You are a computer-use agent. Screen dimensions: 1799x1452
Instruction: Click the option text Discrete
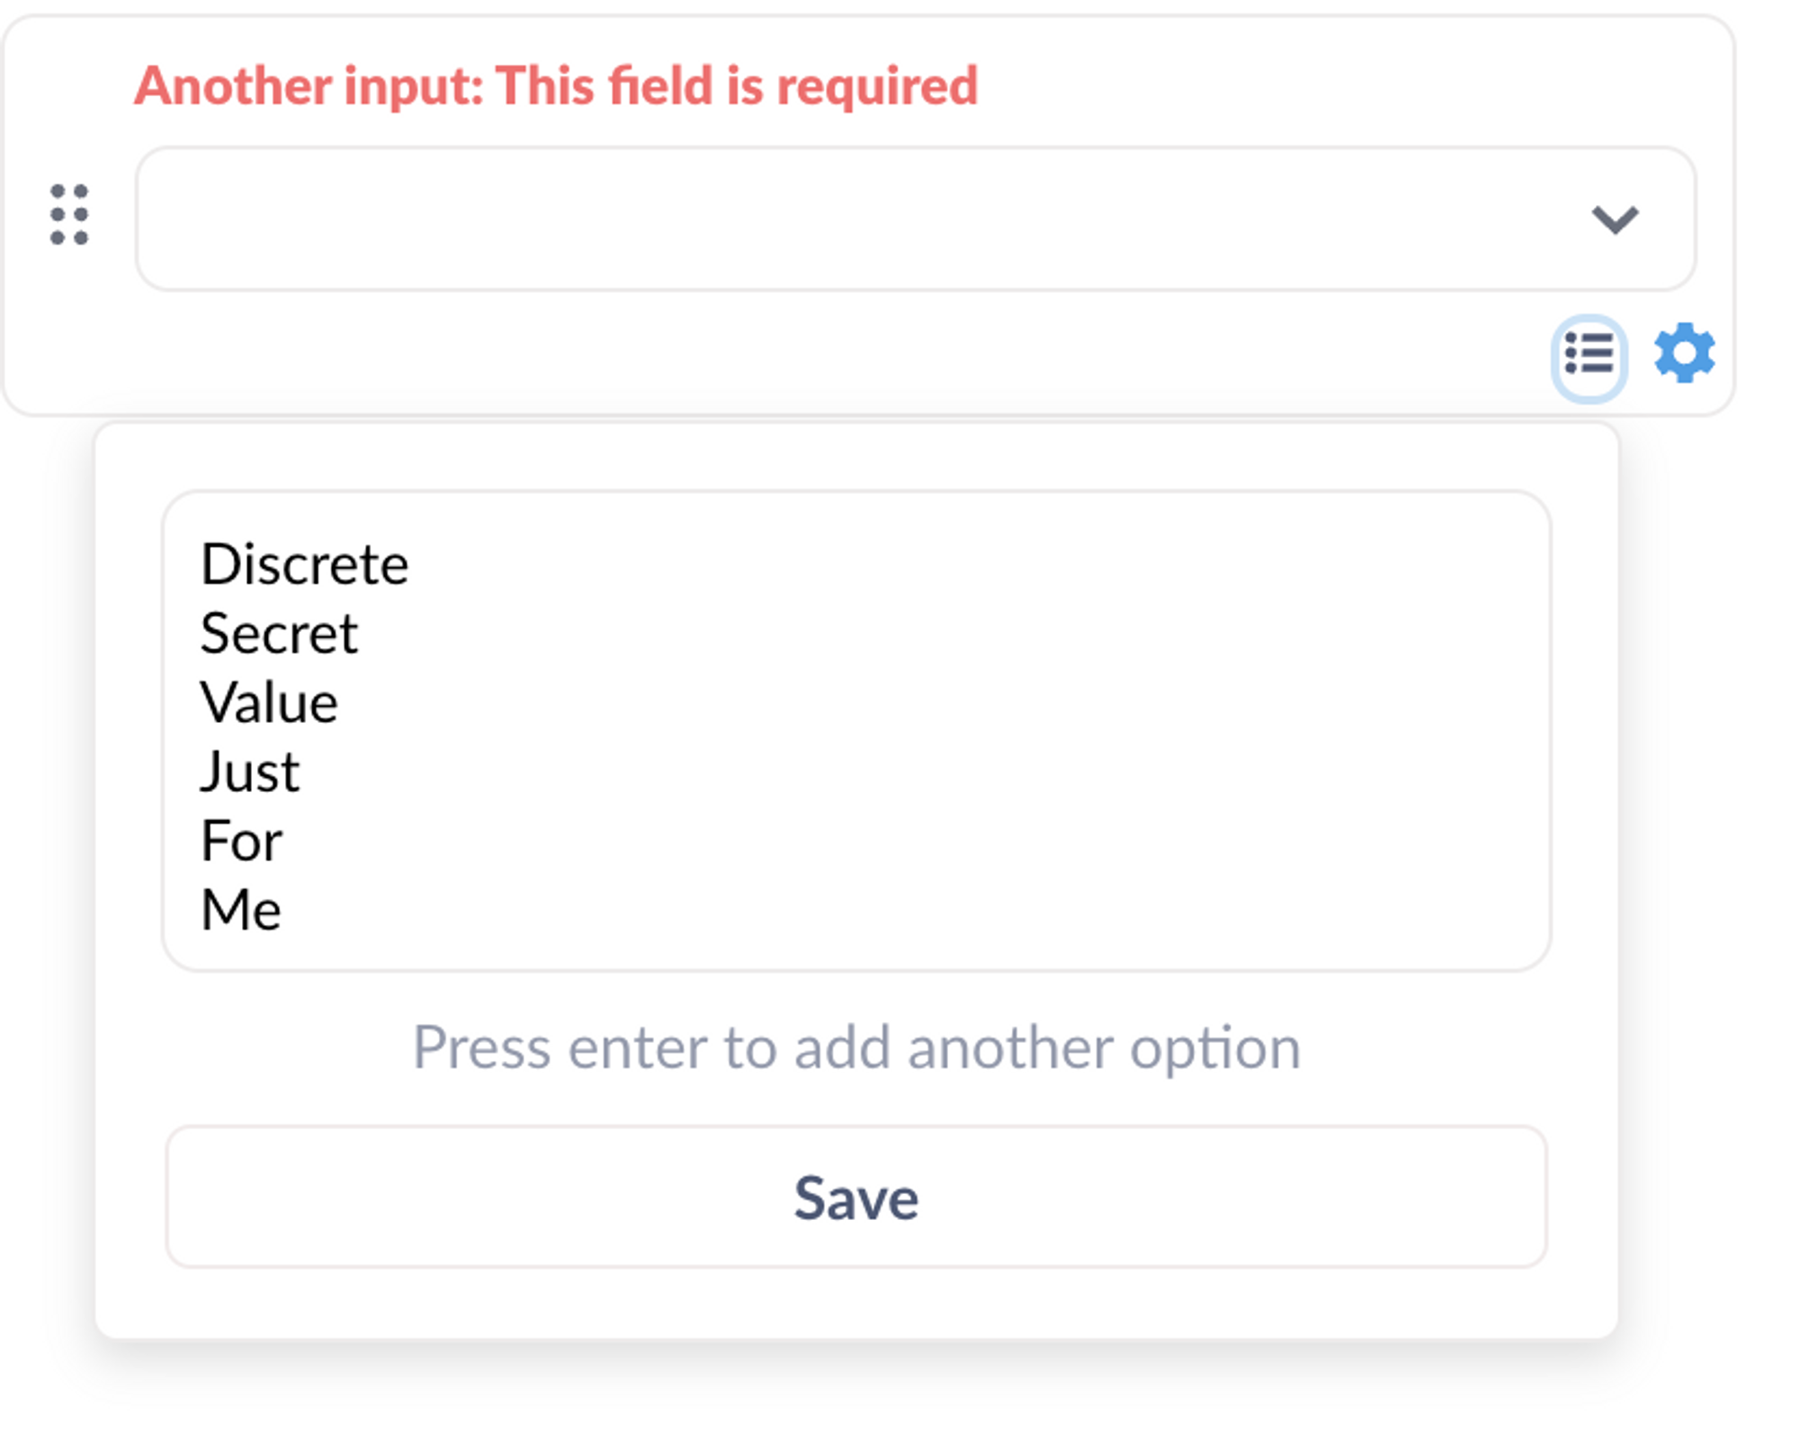(303, 564)
